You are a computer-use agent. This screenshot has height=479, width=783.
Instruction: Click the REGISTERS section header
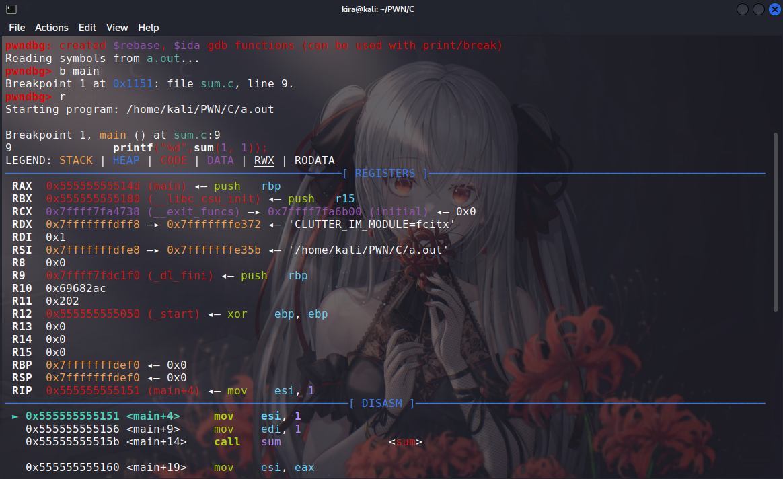[385, 174]
